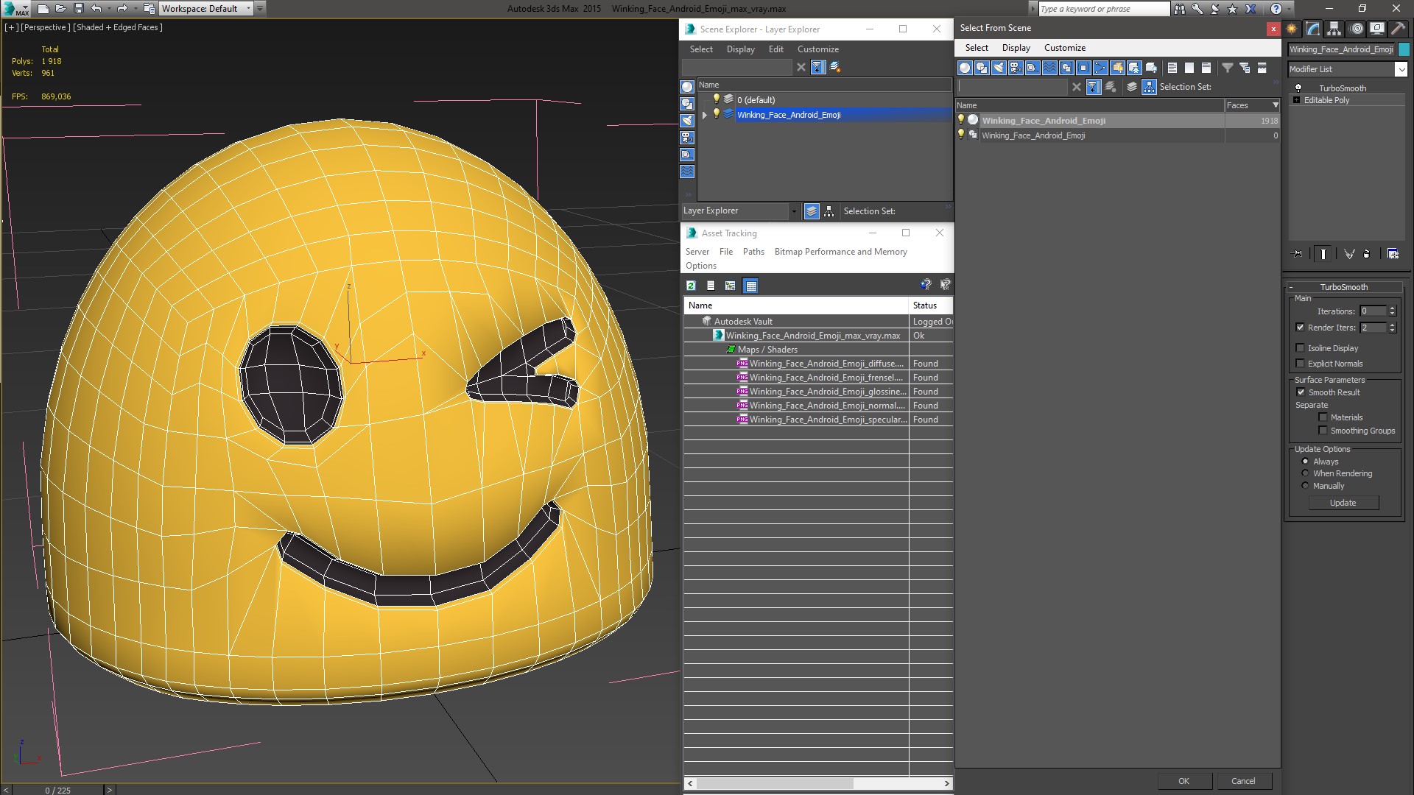1414x795 pixels.
Task: Open the Hierarchy command panel tab
Action: pyautogui.click(x=1334, y=29)
